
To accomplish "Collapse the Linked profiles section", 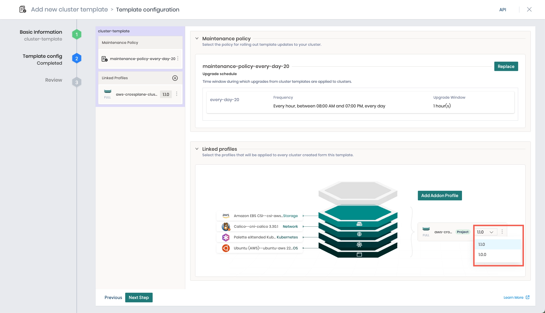I will pos(196,149).
